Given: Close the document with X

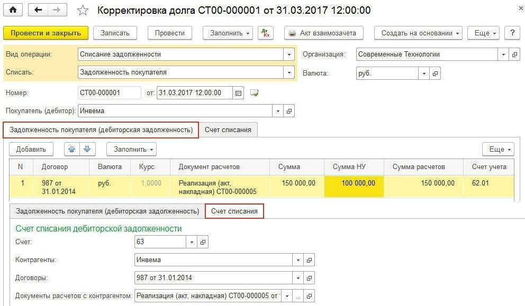Looking at the screenshot, I should [521, 8].
